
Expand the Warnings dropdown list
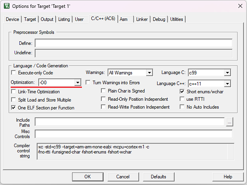coord(149,73)
